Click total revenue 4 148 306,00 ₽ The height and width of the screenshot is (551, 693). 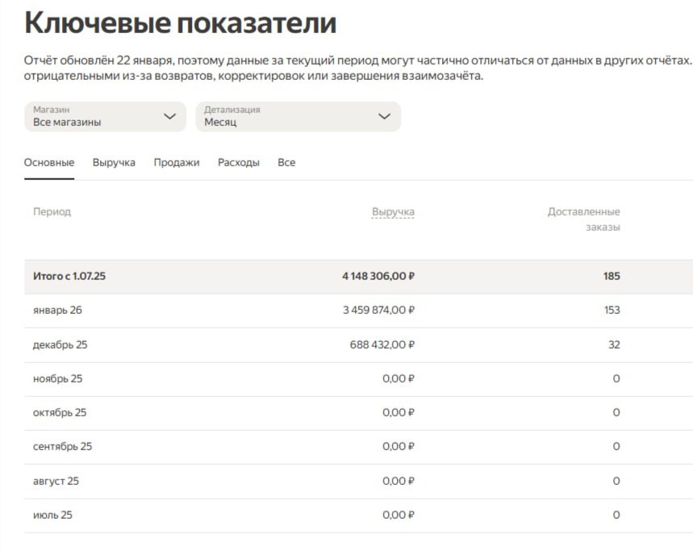[378, 276]
